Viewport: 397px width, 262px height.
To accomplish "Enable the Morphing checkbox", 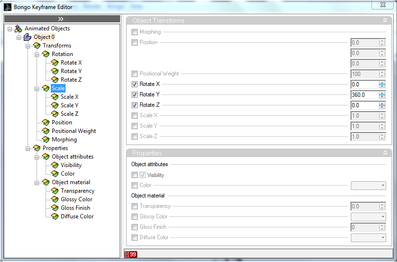I will point(135,32).
